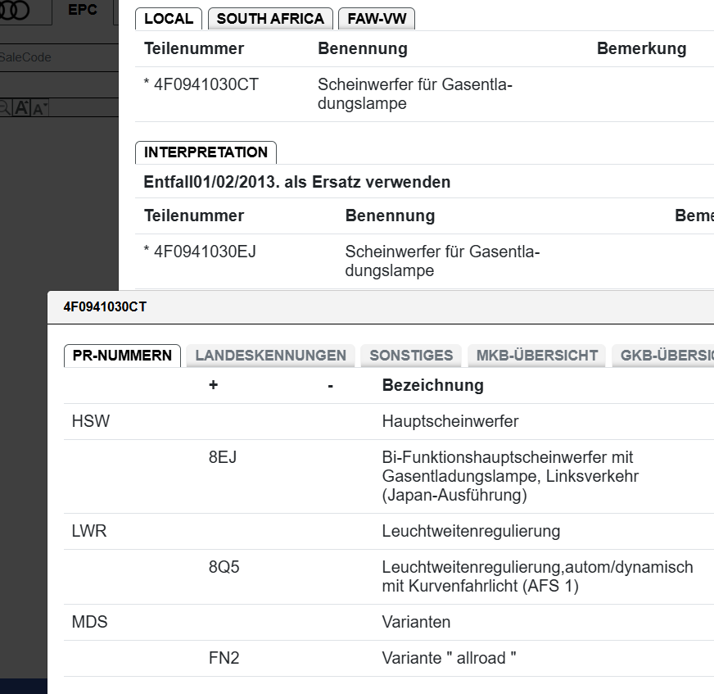Click the SaleCode input field

pyautogui.click(x=59, y=57)
